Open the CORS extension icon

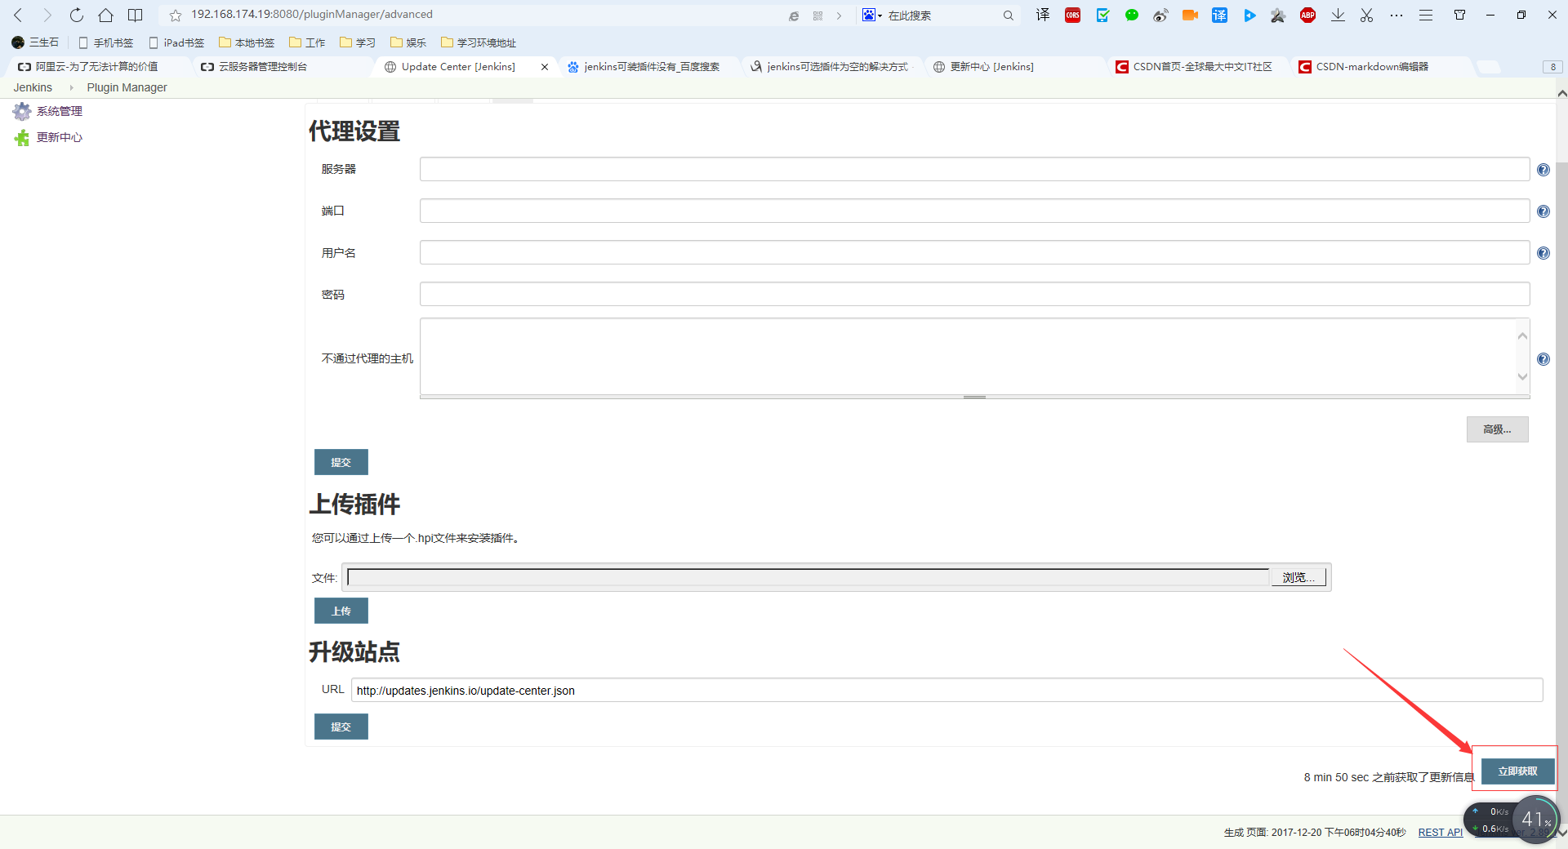click(x=1072, y=15)
